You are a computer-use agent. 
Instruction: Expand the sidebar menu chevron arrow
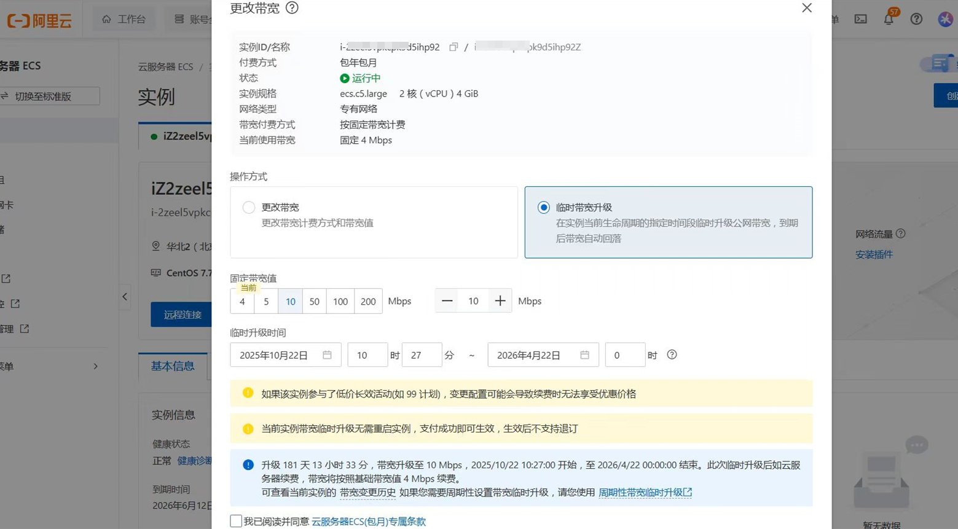95,366
